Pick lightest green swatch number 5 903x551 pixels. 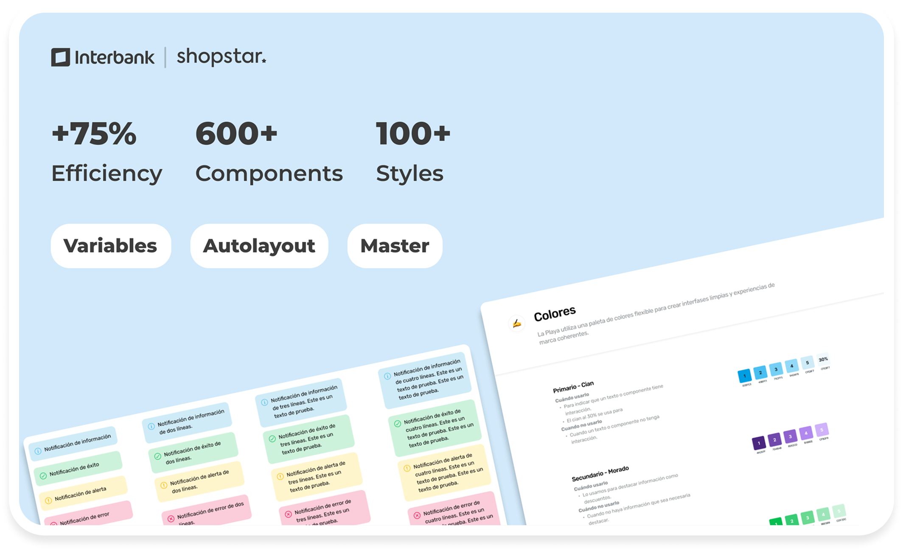click(x=838, y=511)
